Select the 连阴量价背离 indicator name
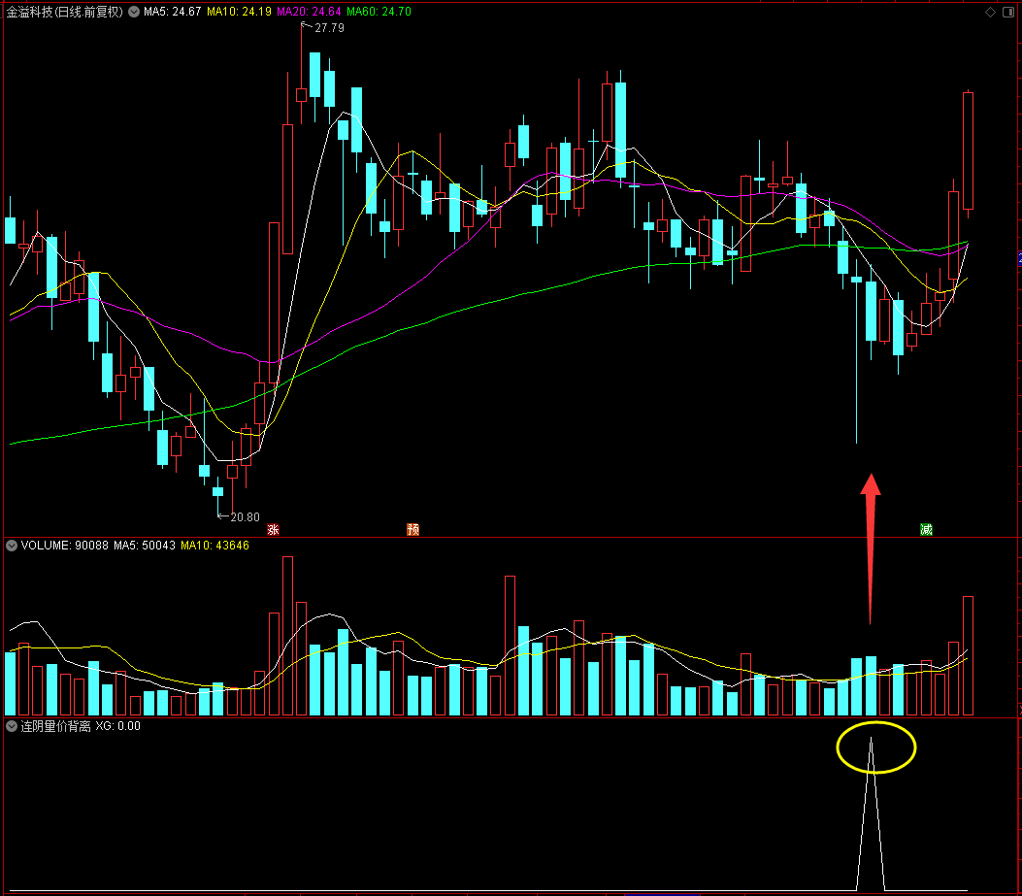Screen dimensions: 1022x896 coord(56,726)
